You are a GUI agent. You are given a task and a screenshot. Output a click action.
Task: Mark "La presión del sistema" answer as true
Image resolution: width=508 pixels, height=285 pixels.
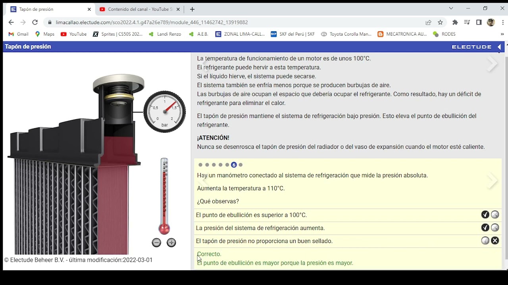click(485, 228)
